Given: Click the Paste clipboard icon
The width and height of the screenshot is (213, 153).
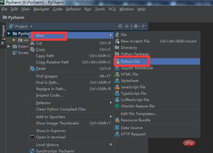Looking at the screenshot, I should [x=32, y=69].
